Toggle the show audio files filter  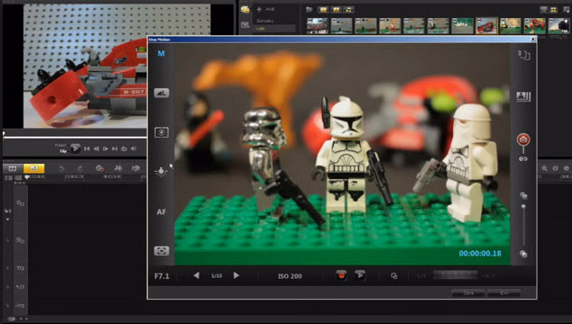[349, 10]
